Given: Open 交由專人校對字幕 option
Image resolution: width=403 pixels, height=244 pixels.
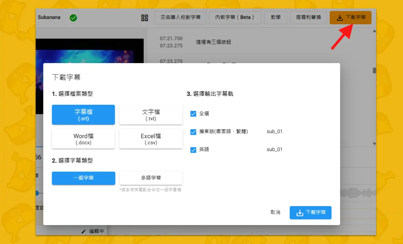Looking at the screenshot, I should click(181, 17).
